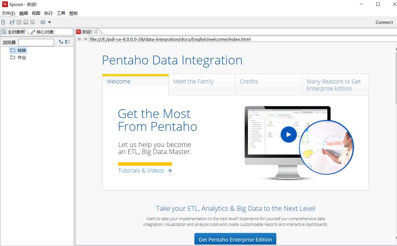Click the browser back arrow
Screen dimensions: 397x246
coord(79,39)
